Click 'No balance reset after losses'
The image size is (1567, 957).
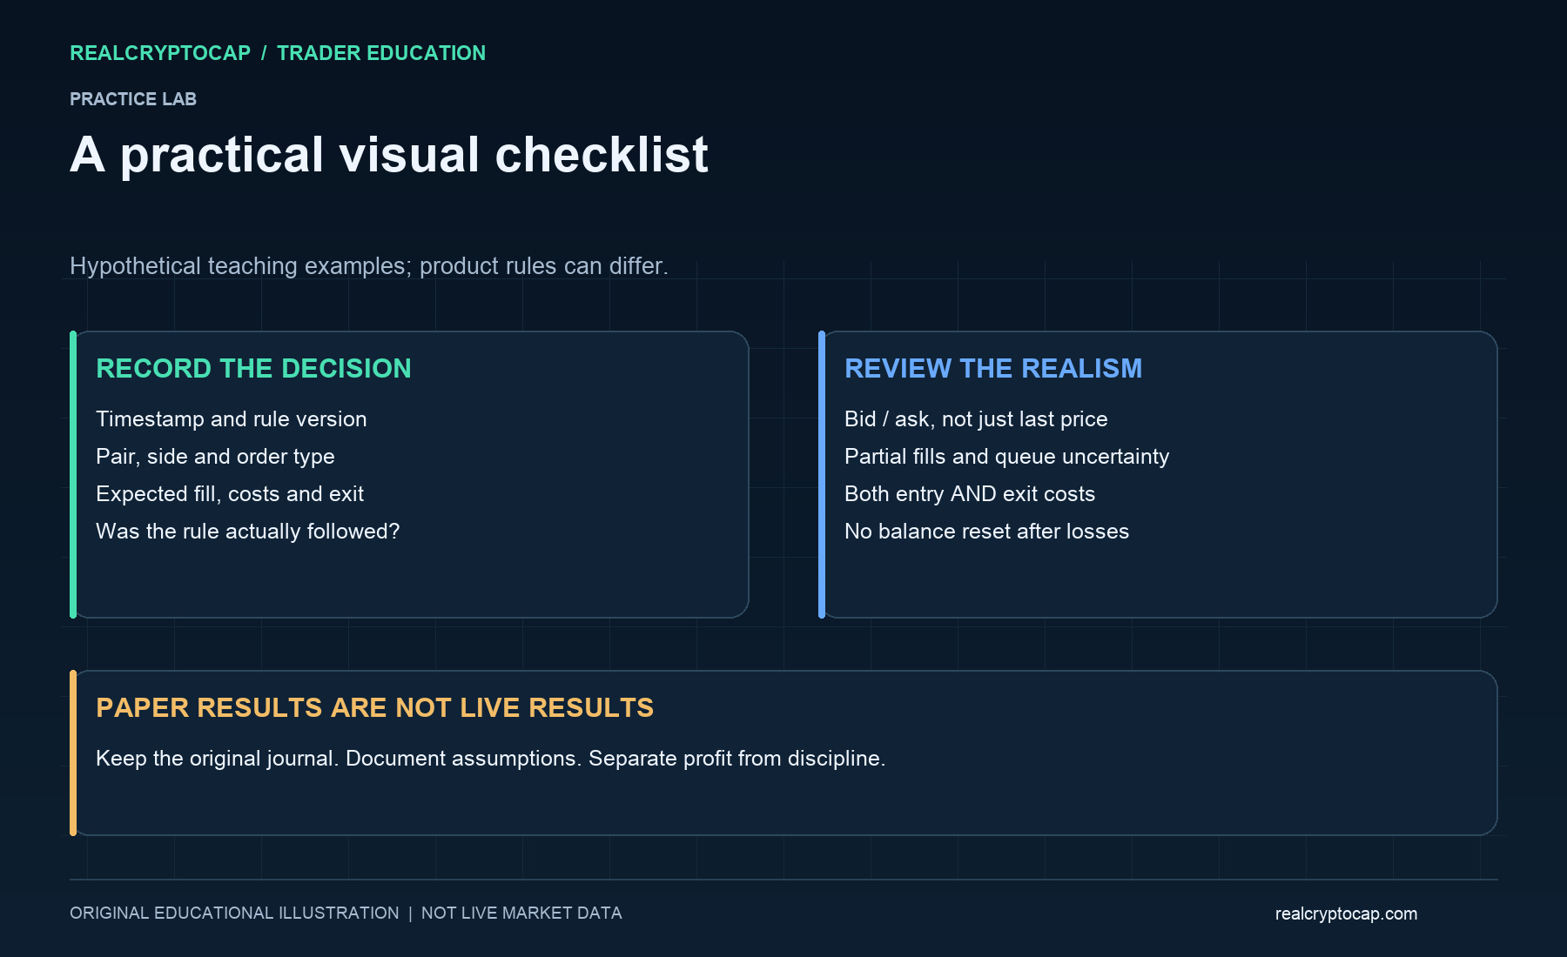point(986,532)
